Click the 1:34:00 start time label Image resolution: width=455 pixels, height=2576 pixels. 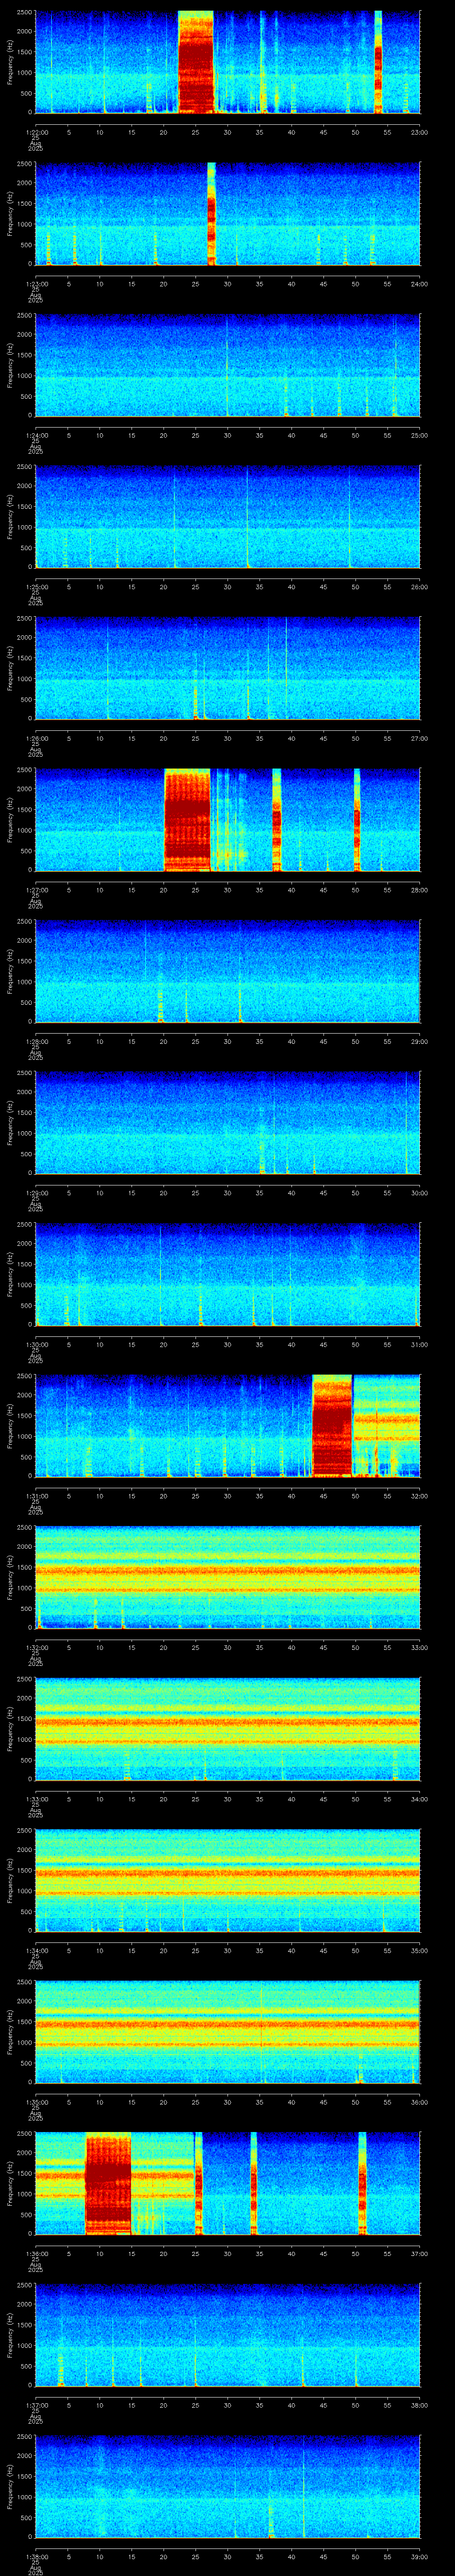(35, 1950)
